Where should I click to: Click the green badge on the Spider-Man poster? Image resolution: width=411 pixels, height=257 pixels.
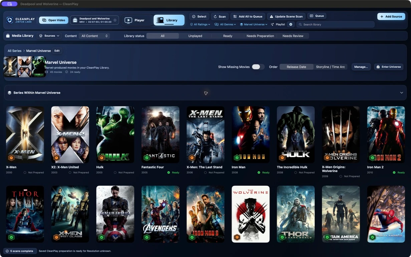point(372,237)
